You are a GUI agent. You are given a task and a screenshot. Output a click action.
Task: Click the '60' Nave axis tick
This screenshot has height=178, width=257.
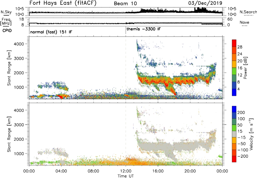[230, 19]
